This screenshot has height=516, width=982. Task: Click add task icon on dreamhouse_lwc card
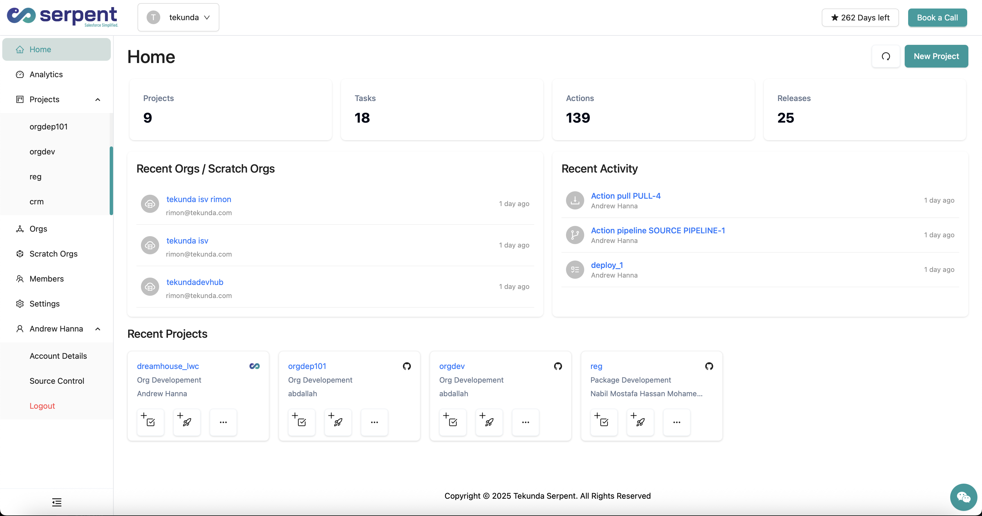150,422
